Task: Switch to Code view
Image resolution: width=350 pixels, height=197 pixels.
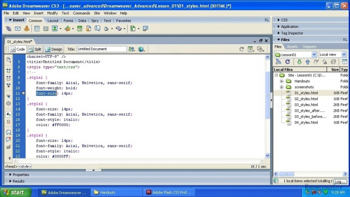Action: coord(17,49)
